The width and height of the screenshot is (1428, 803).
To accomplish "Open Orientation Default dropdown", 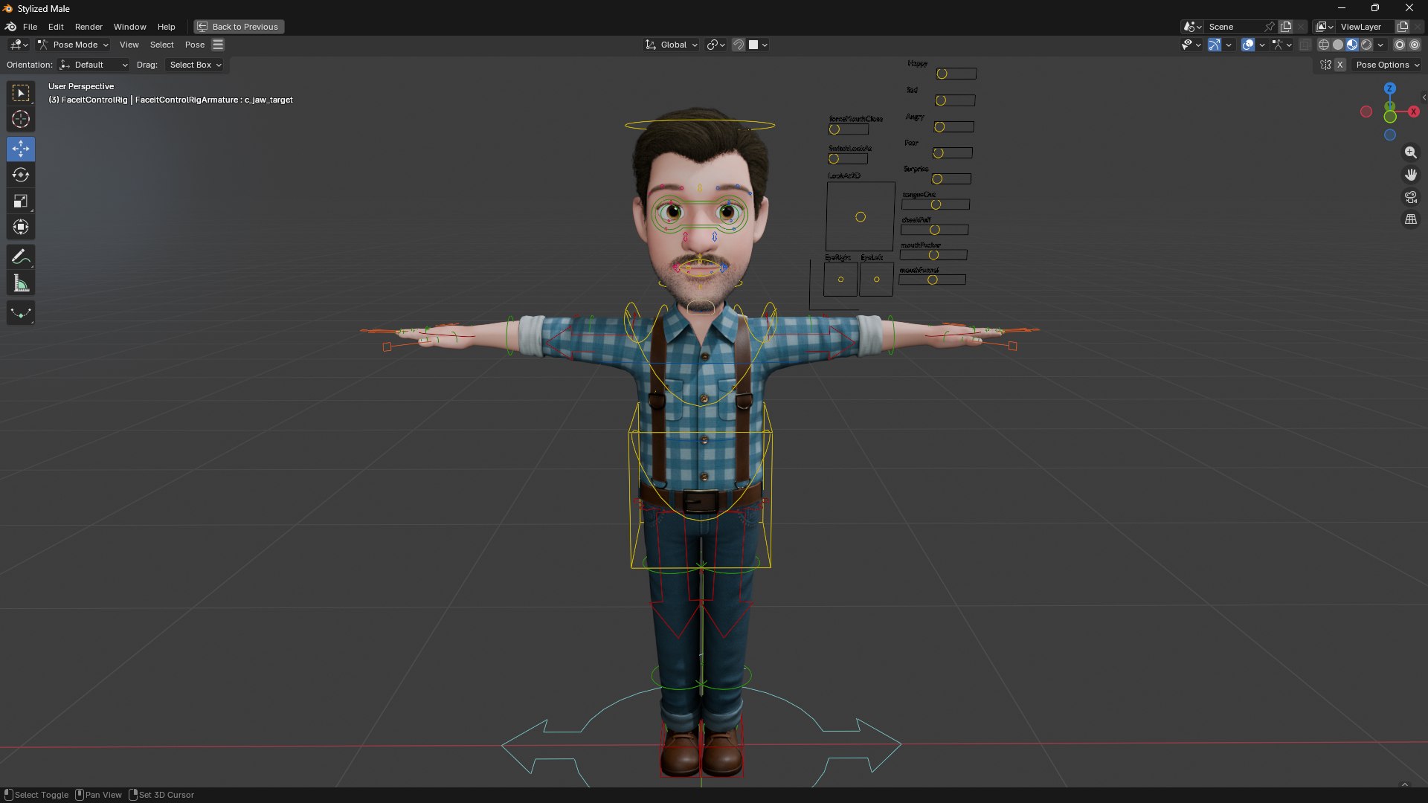I will coord(94,65).
